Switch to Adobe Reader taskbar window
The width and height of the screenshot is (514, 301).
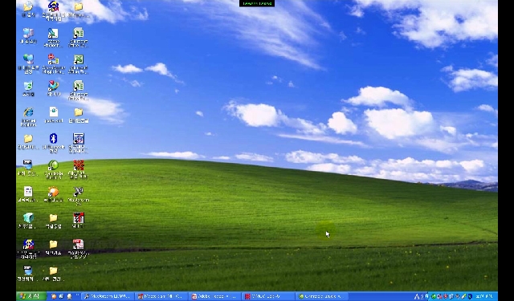click(214, 296)
